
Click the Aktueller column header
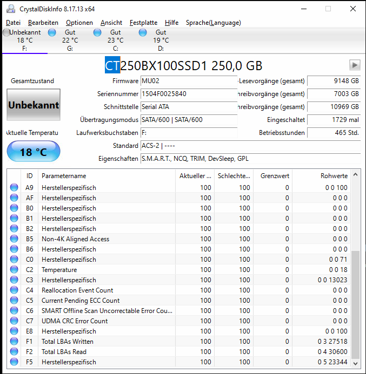pos(195,176)
